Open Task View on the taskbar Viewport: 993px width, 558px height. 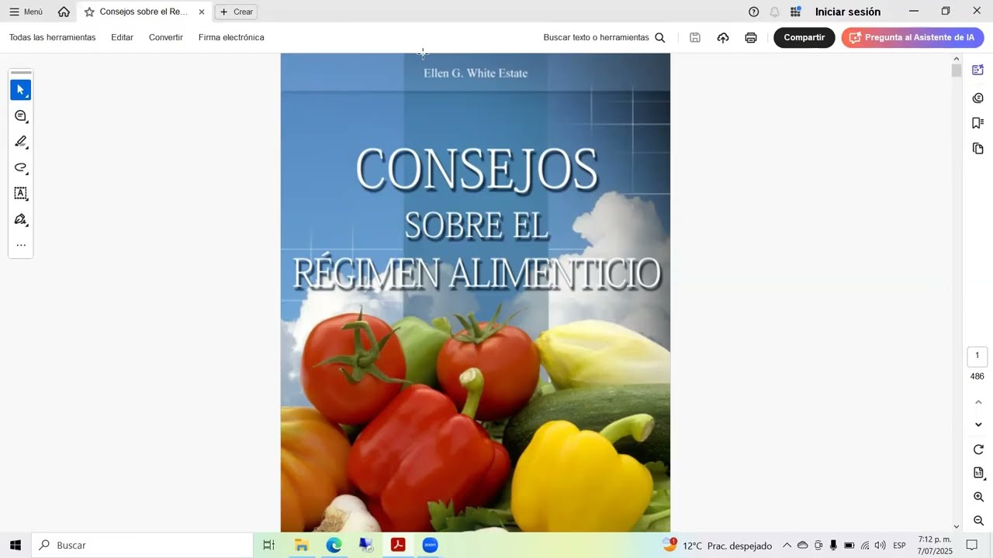point(268,545)
